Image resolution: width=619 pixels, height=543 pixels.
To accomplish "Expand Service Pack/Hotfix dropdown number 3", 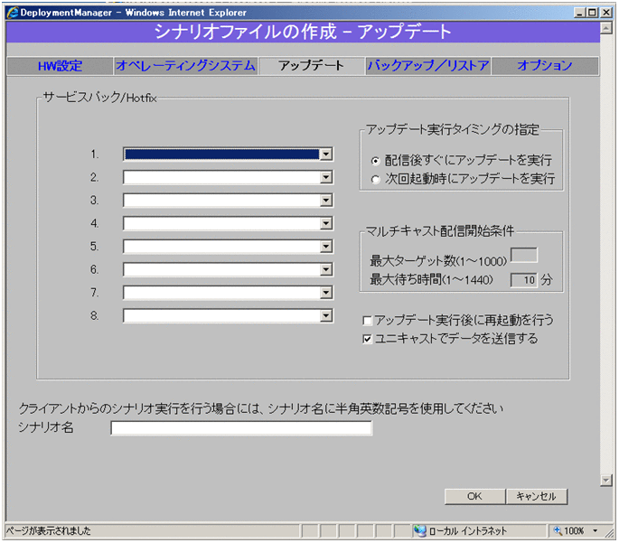I will point(325,201).
